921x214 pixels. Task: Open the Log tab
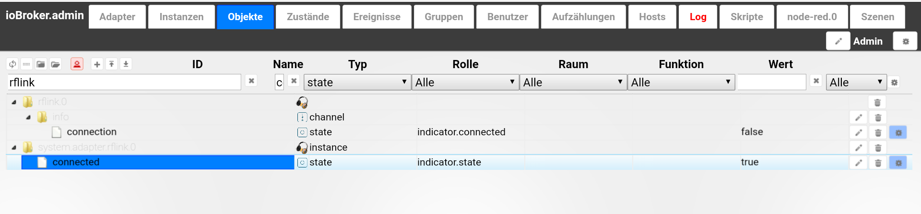698,17
